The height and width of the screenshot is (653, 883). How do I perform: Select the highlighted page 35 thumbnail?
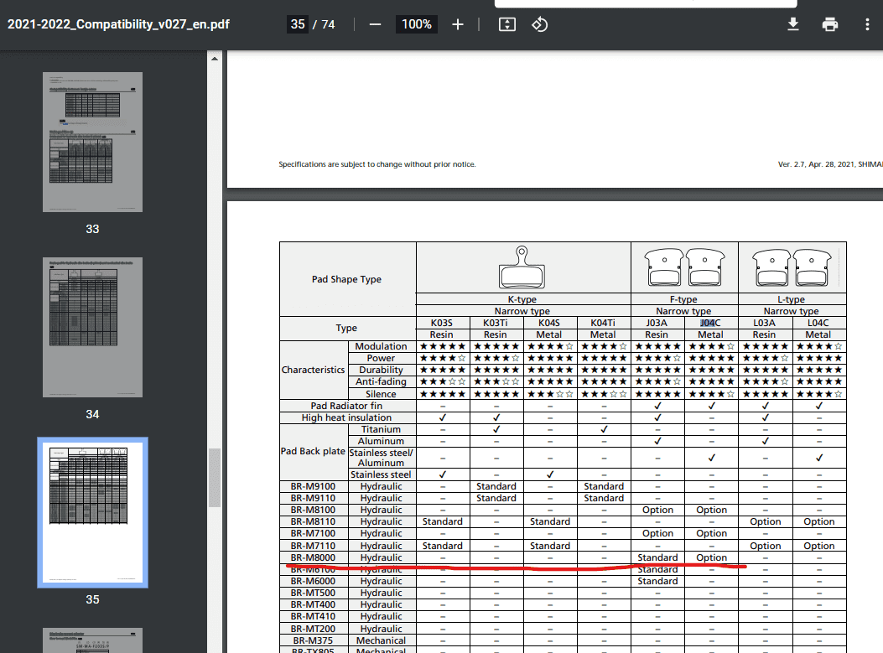pos(92,513)
